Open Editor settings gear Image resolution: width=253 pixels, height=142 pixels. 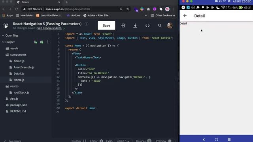[x=101, y=141]
